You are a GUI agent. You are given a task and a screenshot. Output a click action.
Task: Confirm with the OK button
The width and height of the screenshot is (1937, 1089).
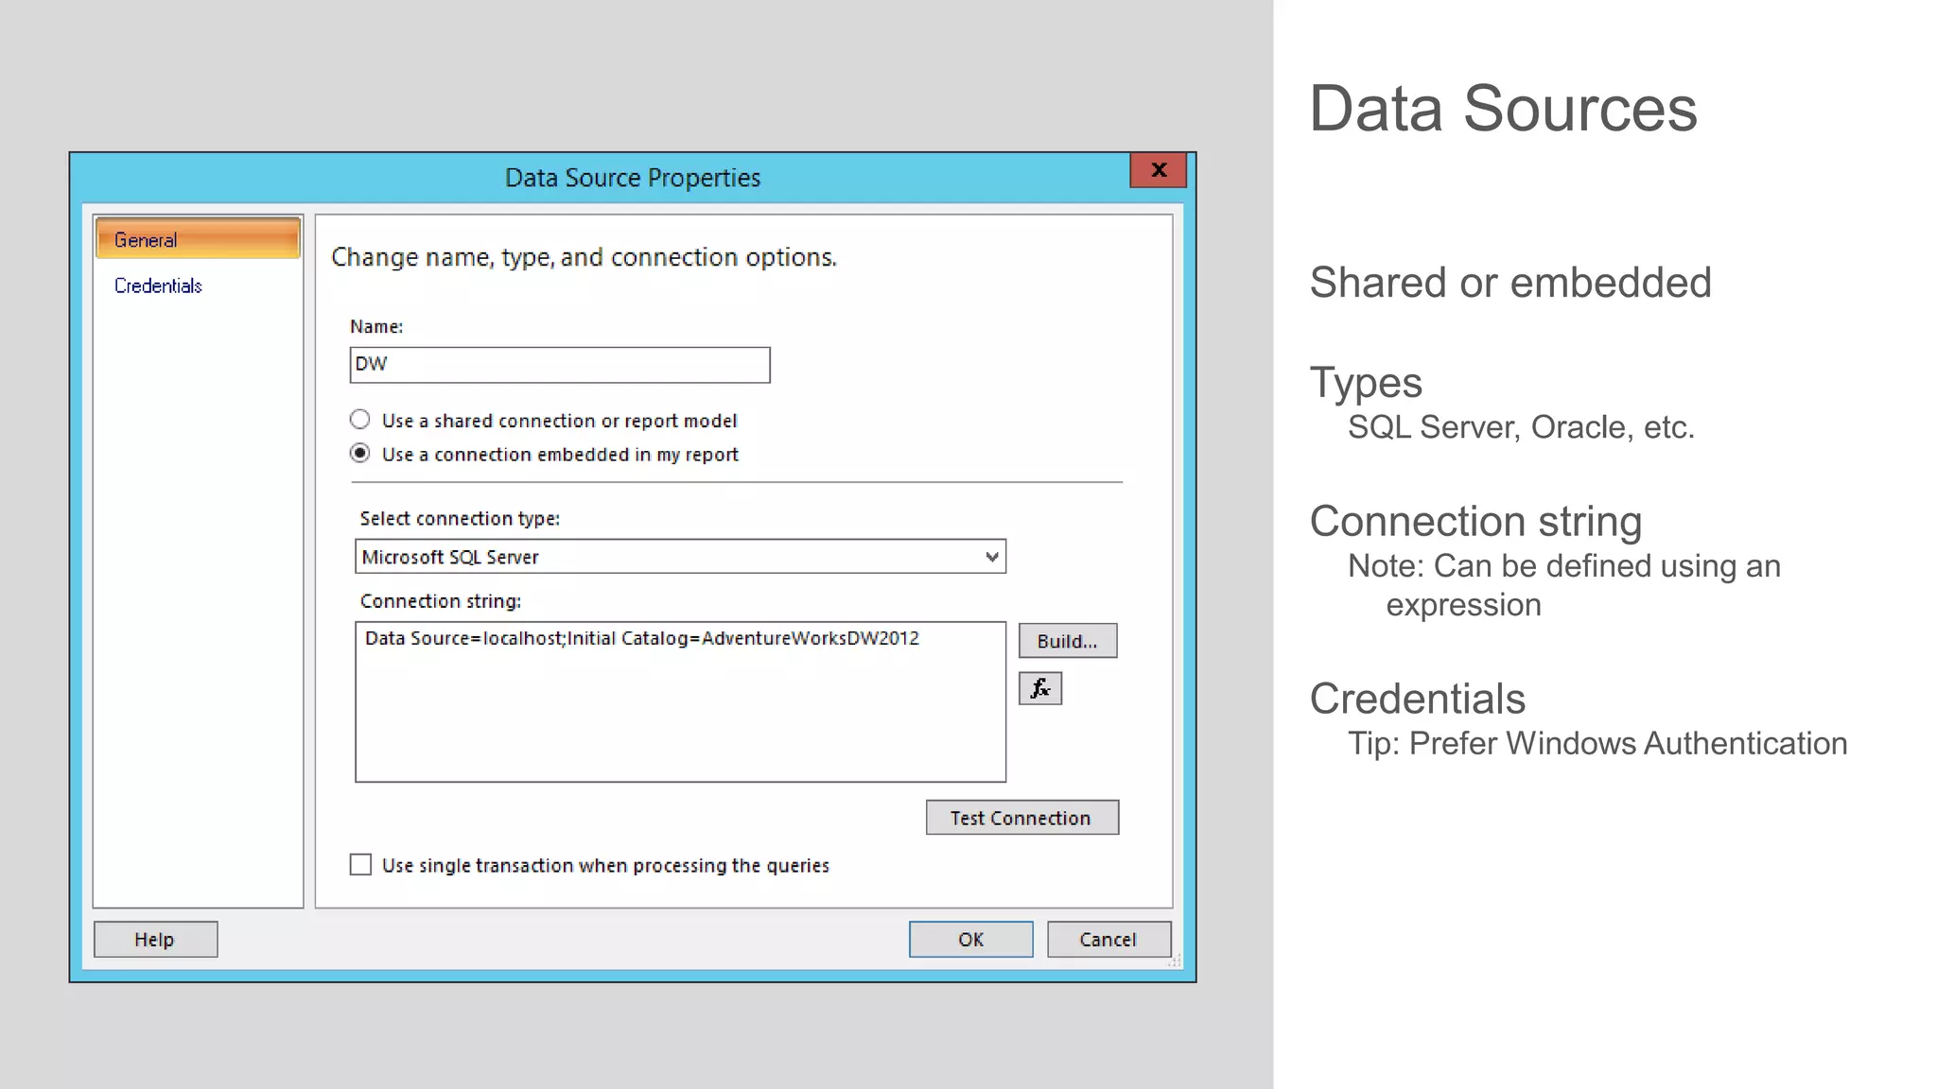[x=971, y=940]
